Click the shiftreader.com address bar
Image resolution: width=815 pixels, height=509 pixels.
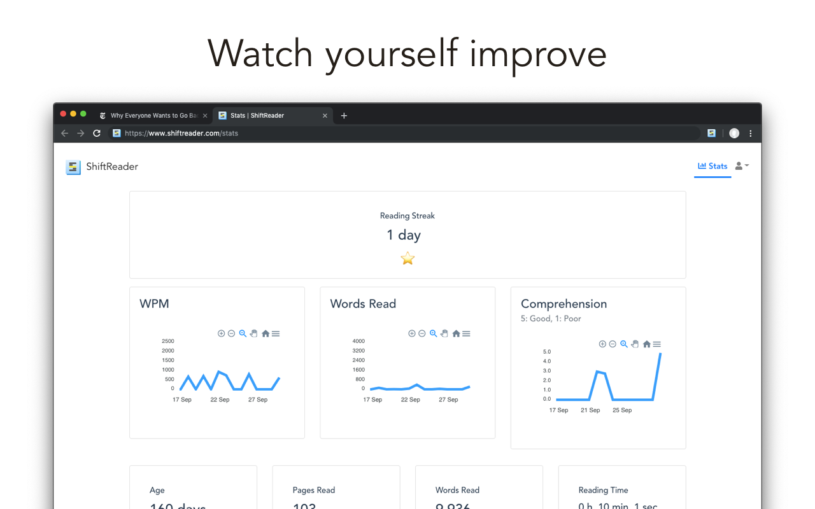[404, 133]
